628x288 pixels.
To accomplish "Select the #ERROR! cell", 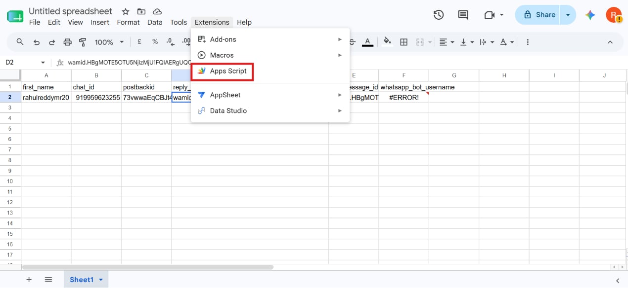I will 404,98.
